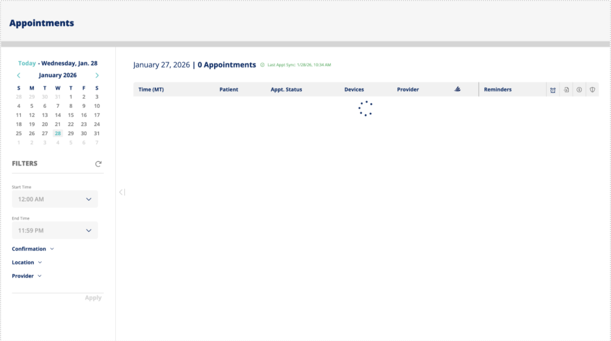Click the green sync status check icon
The width and height of the screenshot is (611, 341).
click(262, 65)
